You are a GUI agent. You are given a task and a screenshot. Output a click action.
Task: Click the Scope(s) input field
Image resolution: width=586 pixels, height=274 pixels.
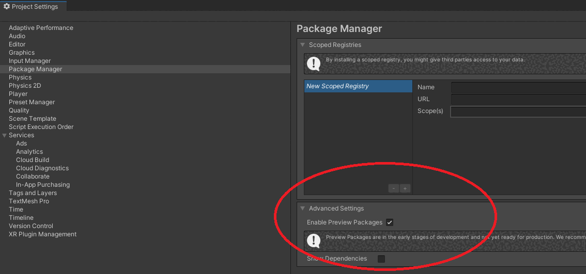coord(518,111)
